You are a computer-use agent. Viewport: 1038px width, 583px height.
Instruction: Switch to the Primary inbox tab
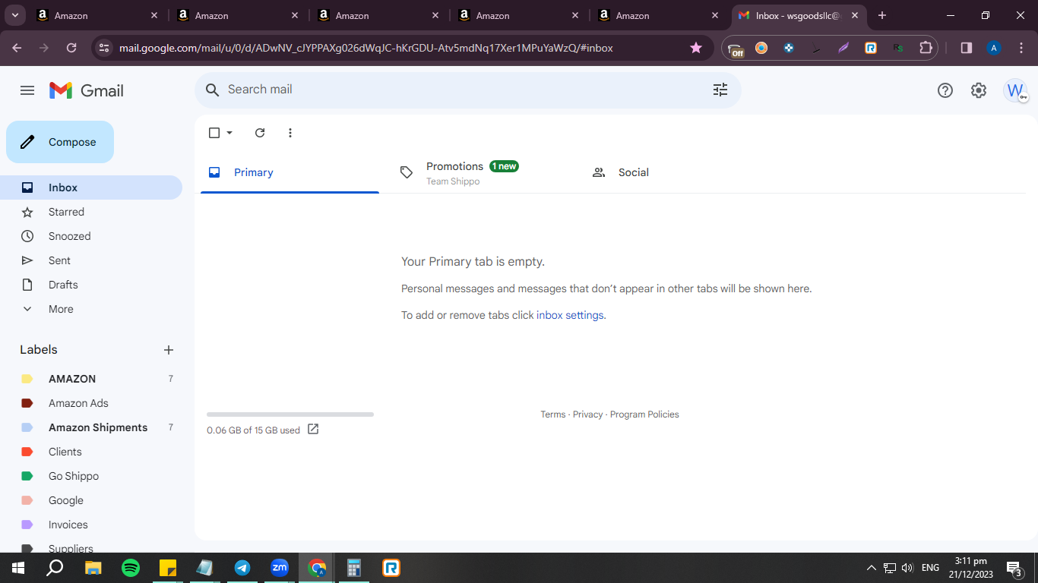point(290,172)
